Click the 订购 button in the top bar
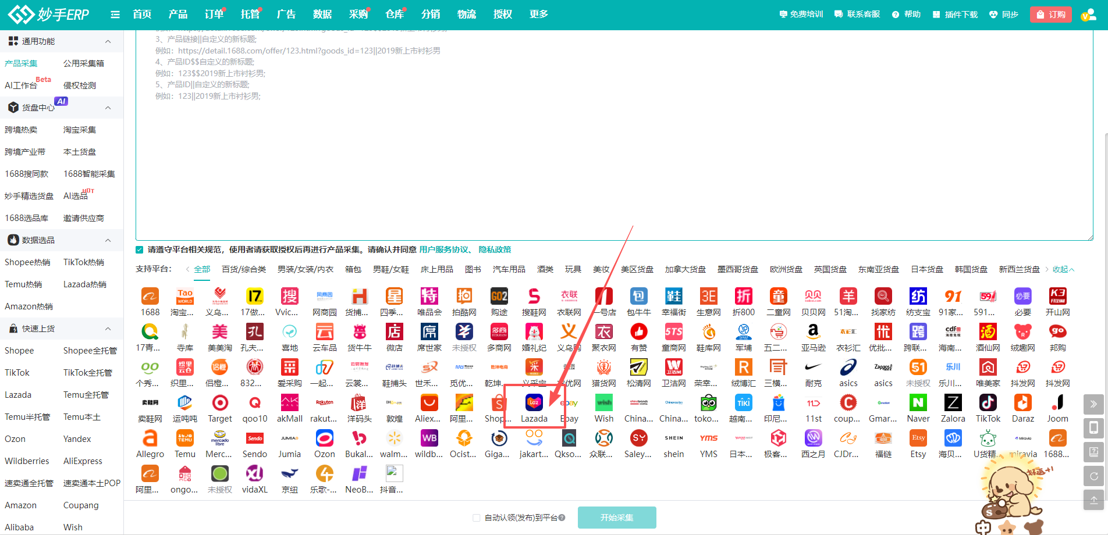The image size is (1108, 535). click(x=1051, y=15)
